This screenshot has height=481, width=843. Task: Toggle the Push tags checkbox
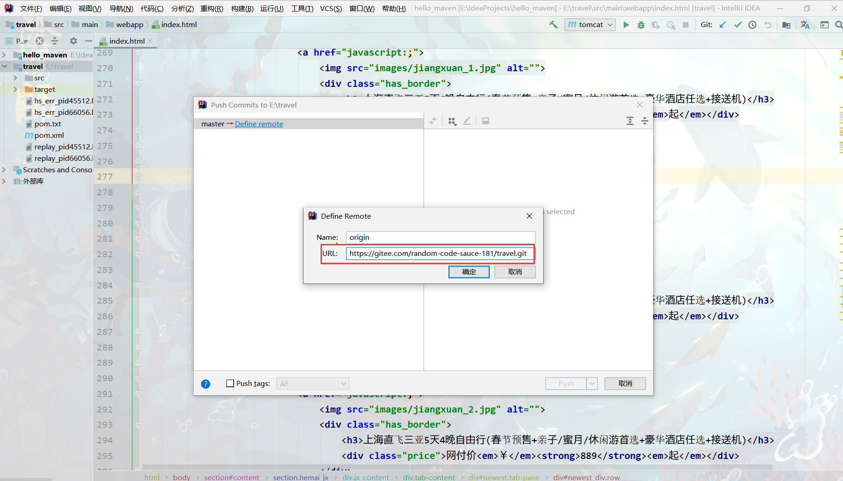click(x=230, y=383)
